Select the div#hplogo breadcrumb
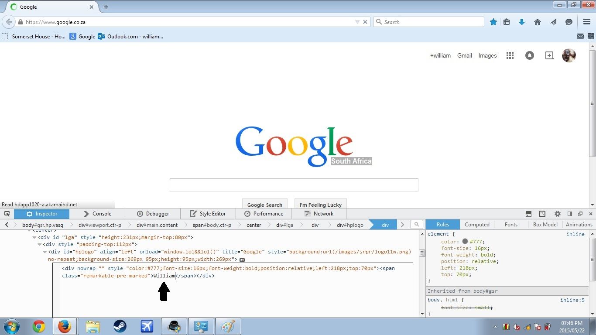The height and width of the screenshot is (335, 596). pyautogui.click(x=350, y=225)
